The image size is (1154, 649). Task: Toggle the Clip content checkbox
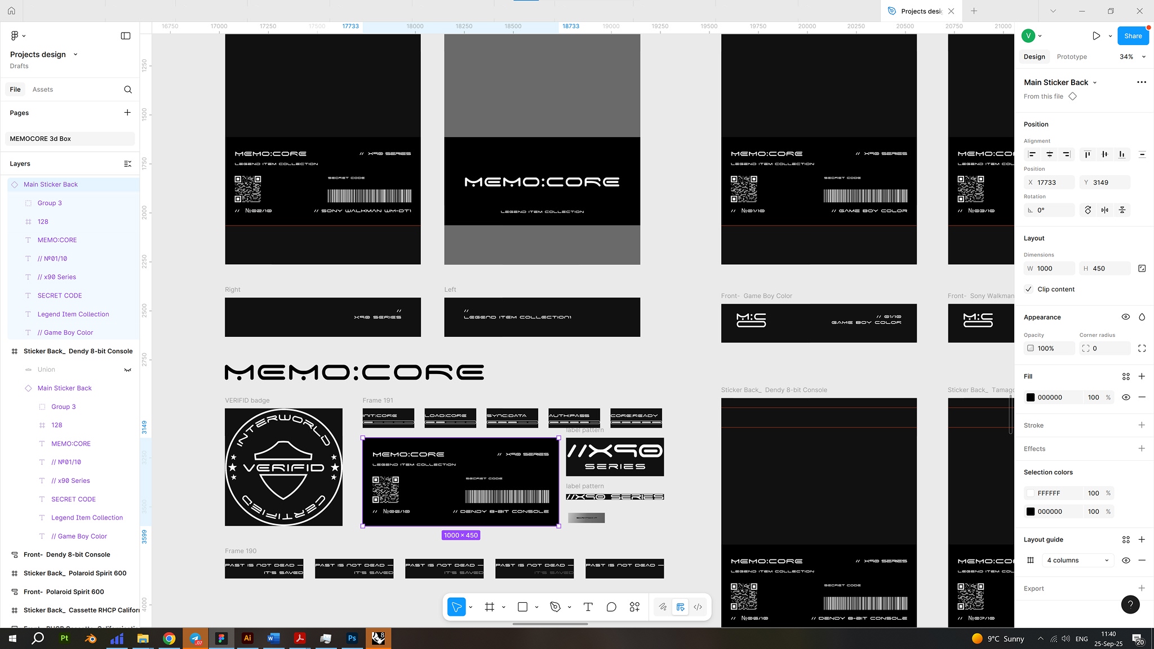pyautogui.click(x=1029, y=289)
